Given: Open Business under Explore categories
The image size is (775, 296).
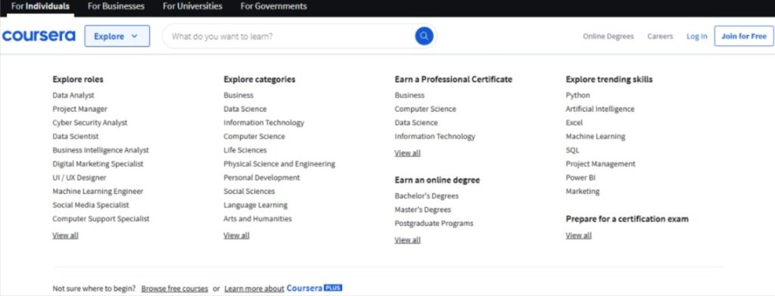Looking at the screenshot, I should click(238, 95).
